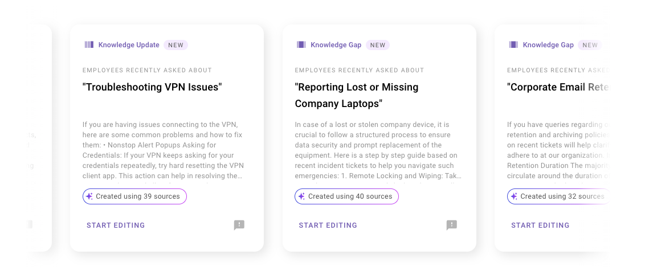Viewport: 649px width, 271px height.
Task: Open feedback icon on VPN Issues card
Action: [239, 225]
